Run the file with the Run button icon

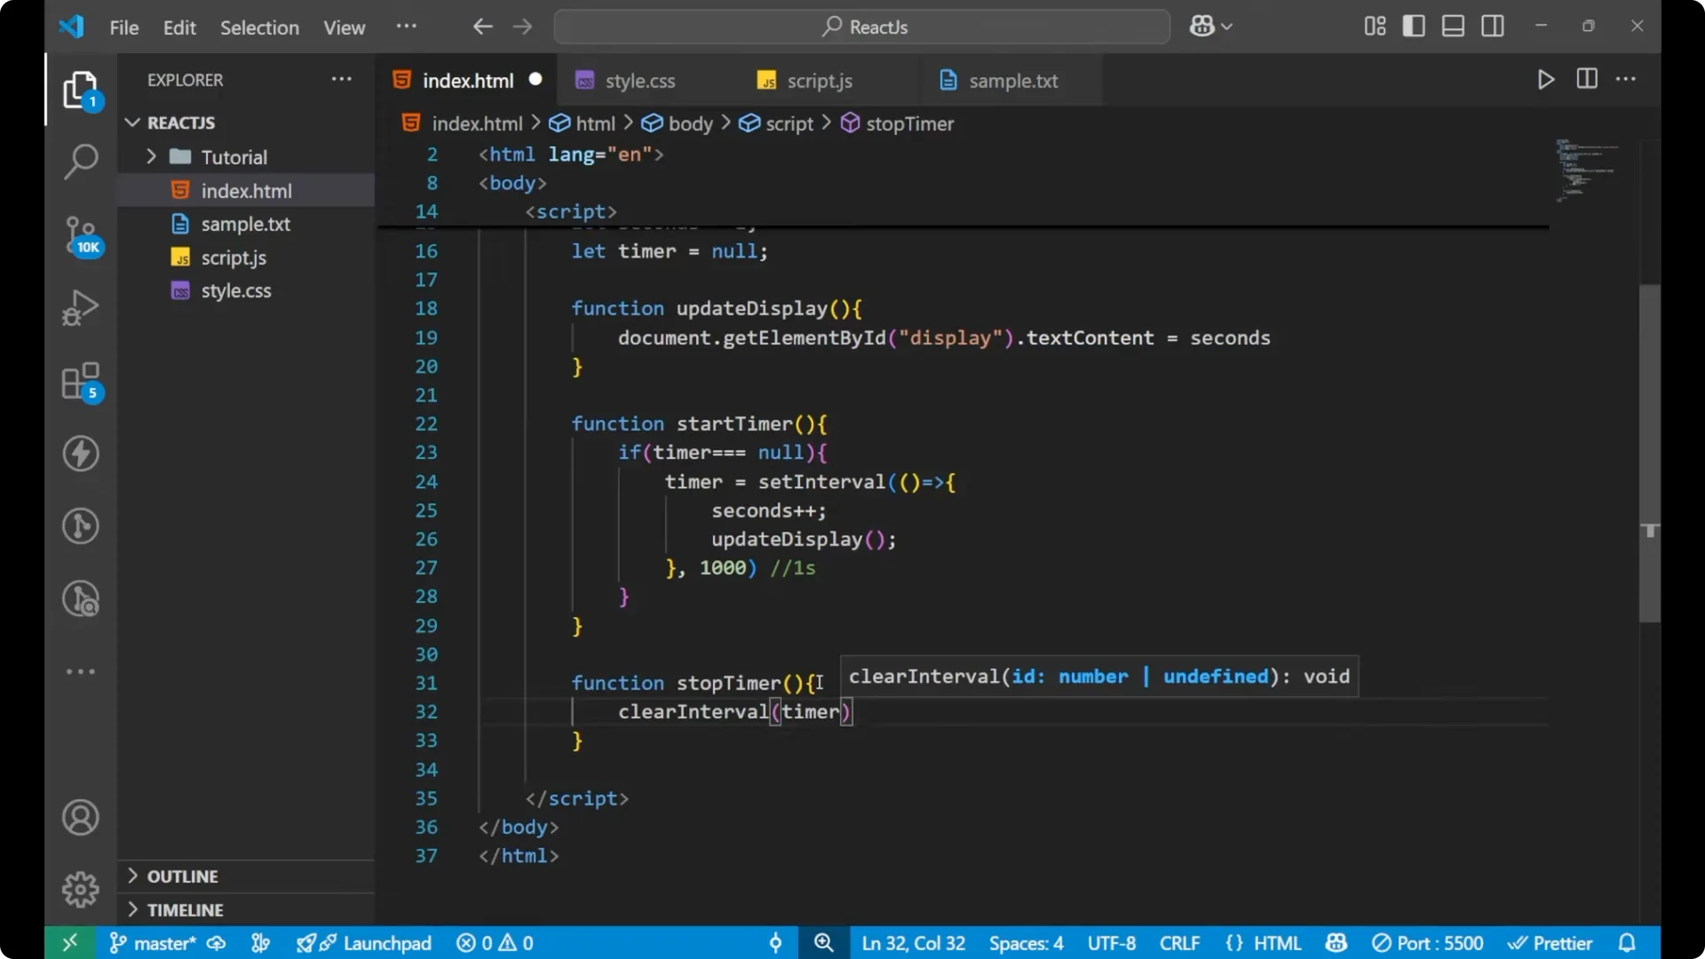(1545, 79)
